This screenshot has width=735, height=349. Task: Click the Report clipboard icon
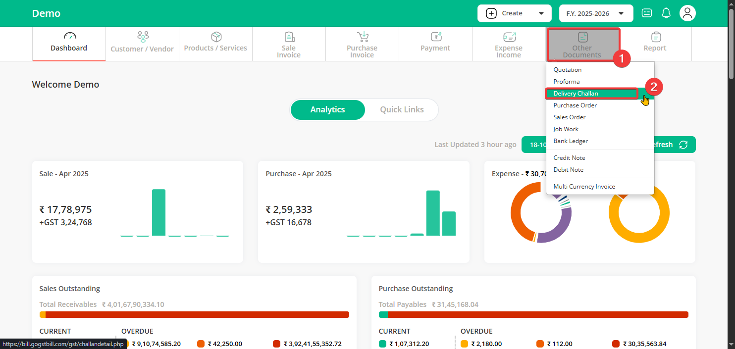click(656, 37)
